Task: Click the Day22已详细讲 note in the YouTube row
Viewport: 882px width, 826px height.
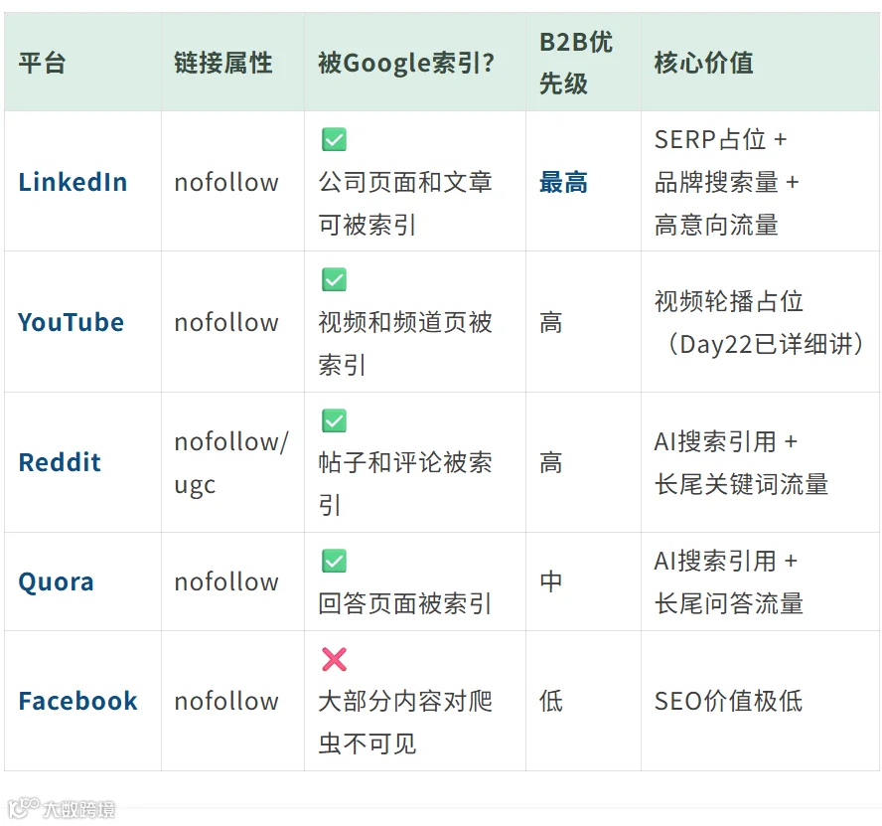Action: (x=766, y=344)
